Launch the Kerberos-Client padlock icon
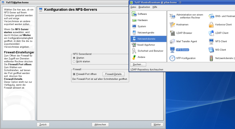The height and width of the screenshot is (129, 235). [x=211, y=25]
